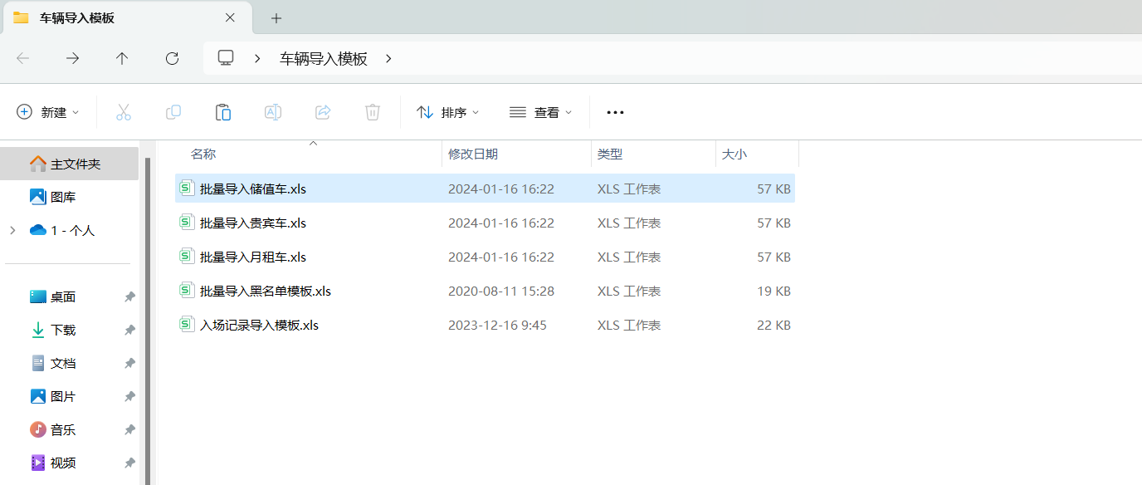Click the date 2020-08-11 15:28
1142x485 pixels.
(501, 291)
